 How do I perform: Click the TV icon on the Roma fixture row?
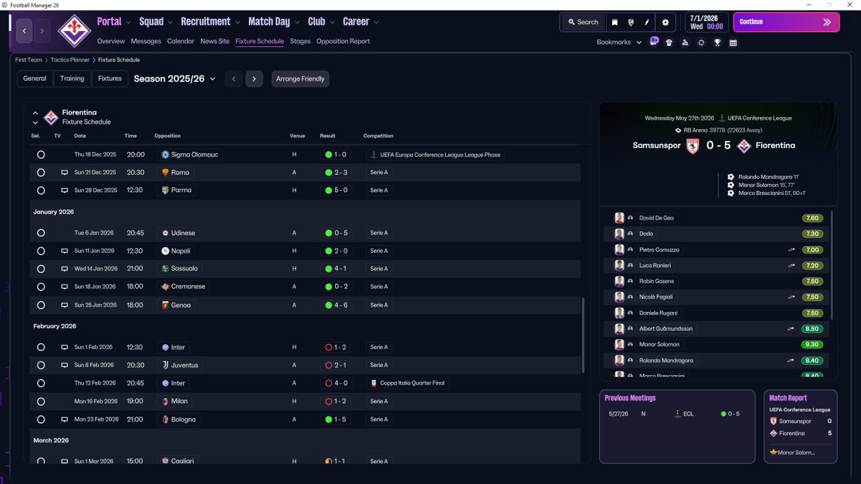[x=65, y=173]
